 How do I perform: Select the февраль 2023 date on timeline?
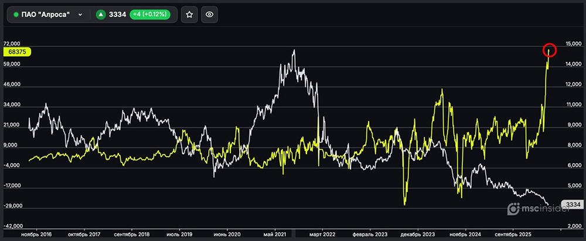370,235
